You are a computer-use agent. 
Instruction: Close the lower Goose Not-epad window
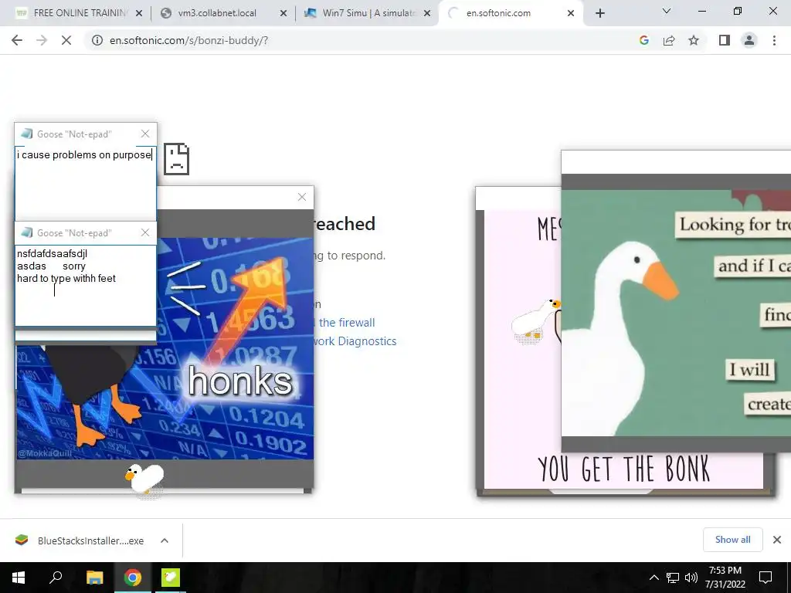[145, 232]
